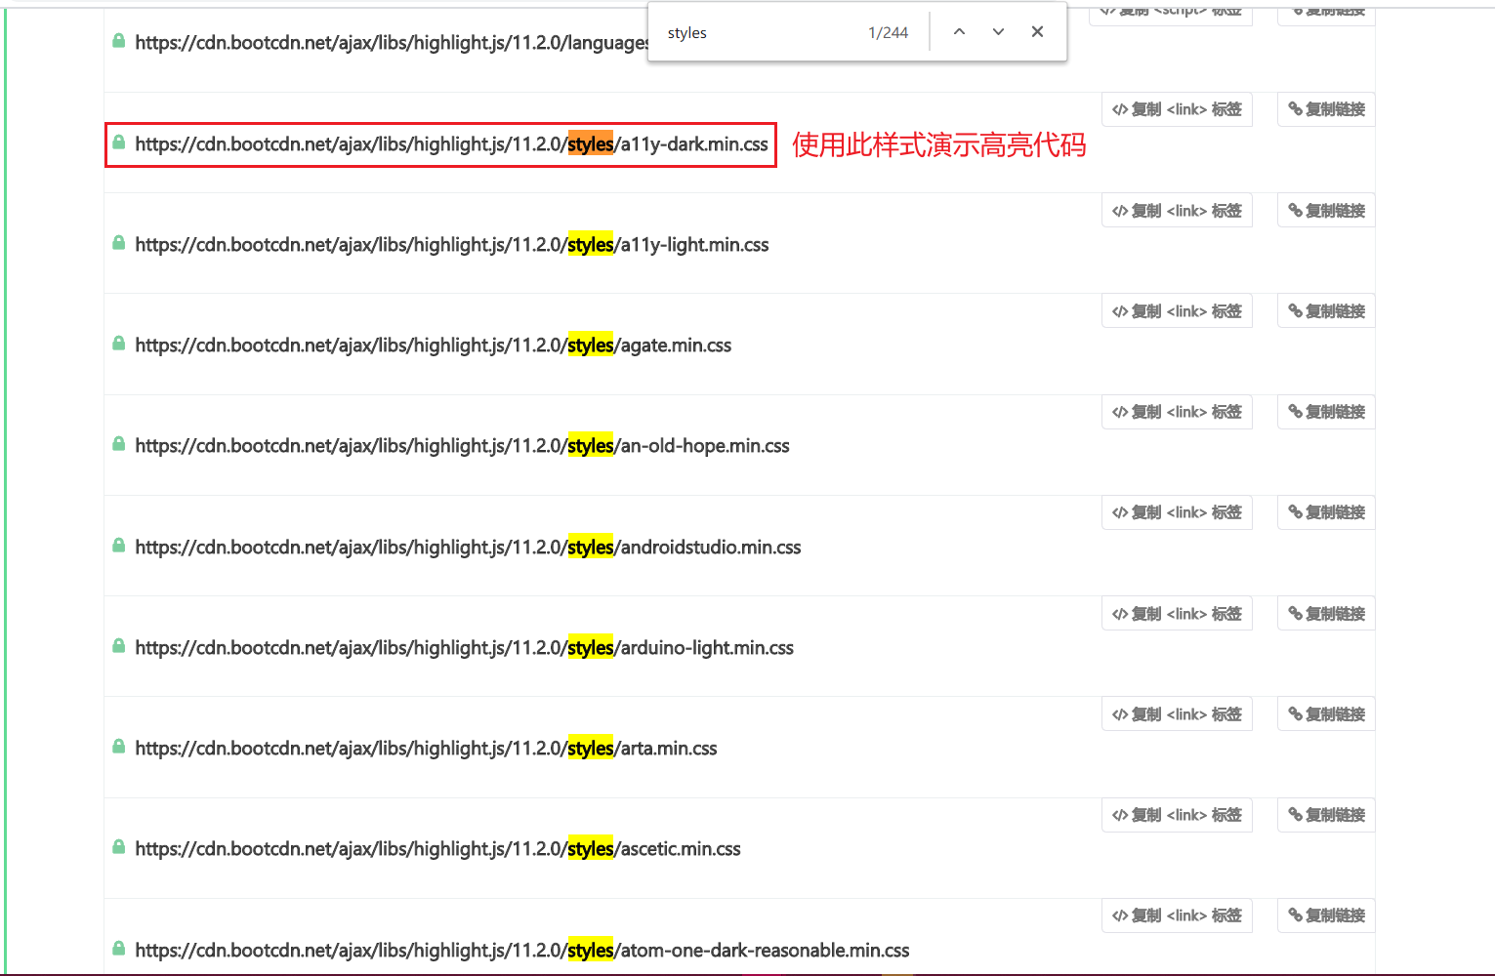
Task: Click the lock icon beside atom-one-dark-reasonable.min.css
Action: (118, 948)
